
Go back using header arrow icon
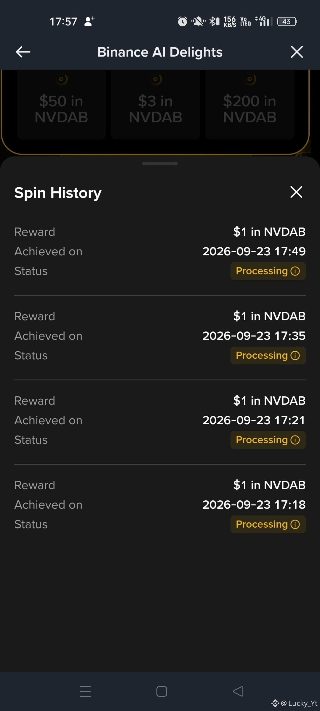point(23,52)
